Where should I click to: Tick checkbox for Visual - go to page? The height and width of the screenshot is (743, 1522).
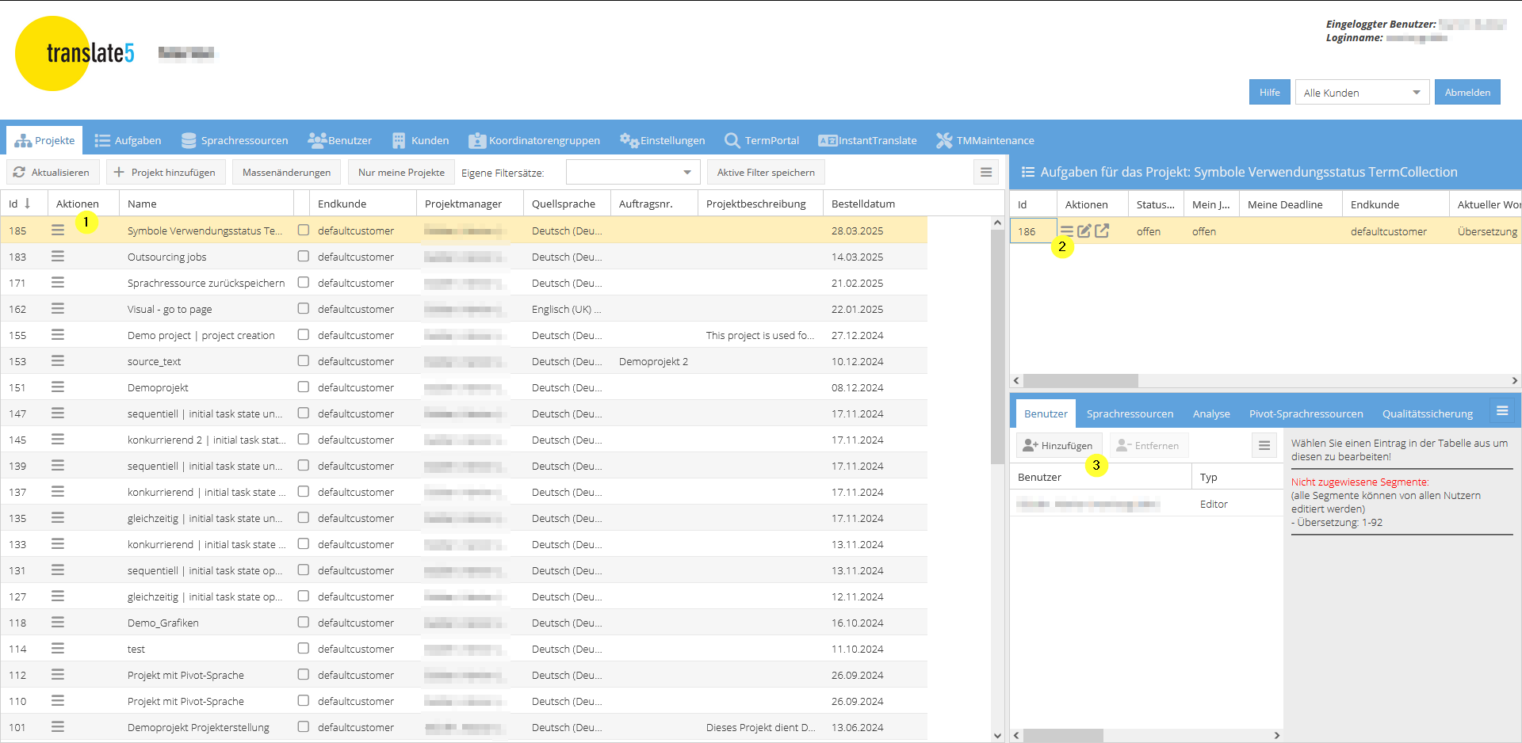point(304,308)
